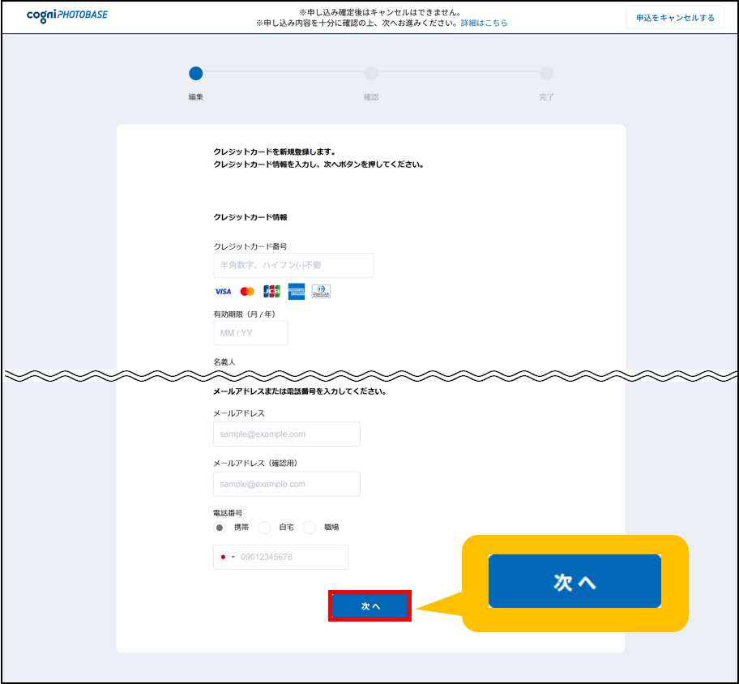Click the 有効期限 MM / YY field
The width and height of the screenshot is (739, 684).
pos(250,332)
